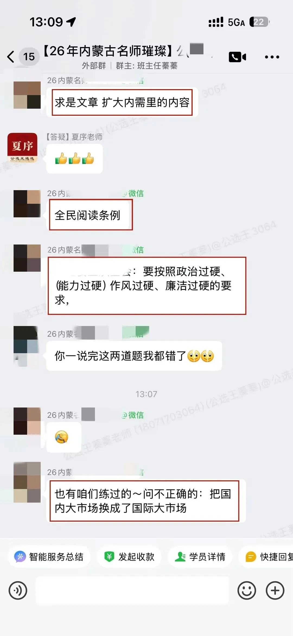Image resolution: width=293 pixels, height=636 pixels.
Task: Tap the 你一说完这两道题我都错了 message
Action: pyautogui.click(x=134, y=356)
